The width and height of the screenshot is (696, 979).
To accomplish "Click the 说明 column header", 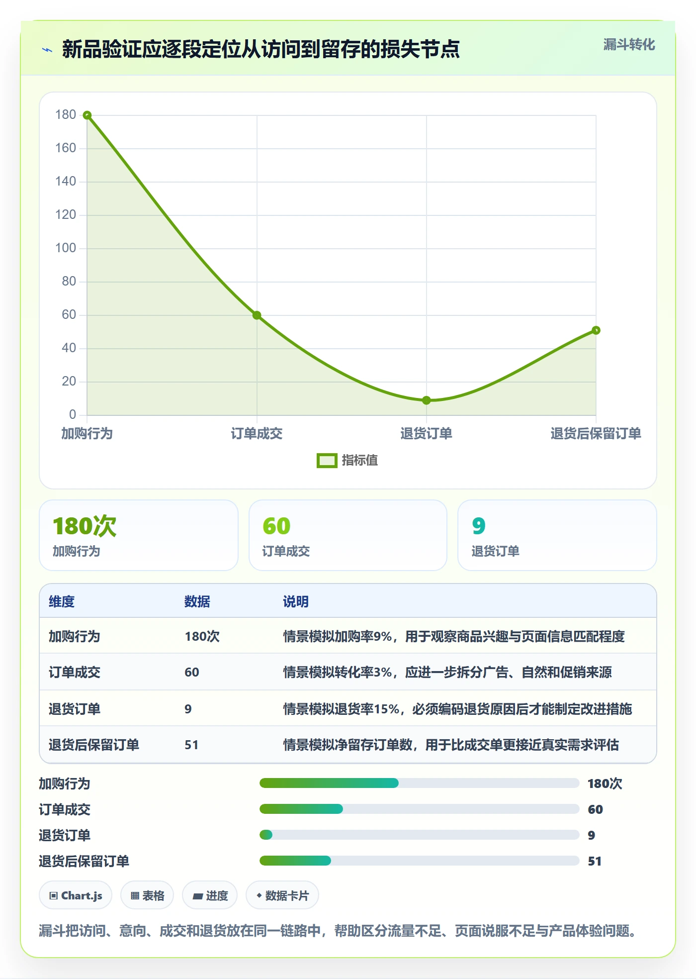I will pos(296,602).
